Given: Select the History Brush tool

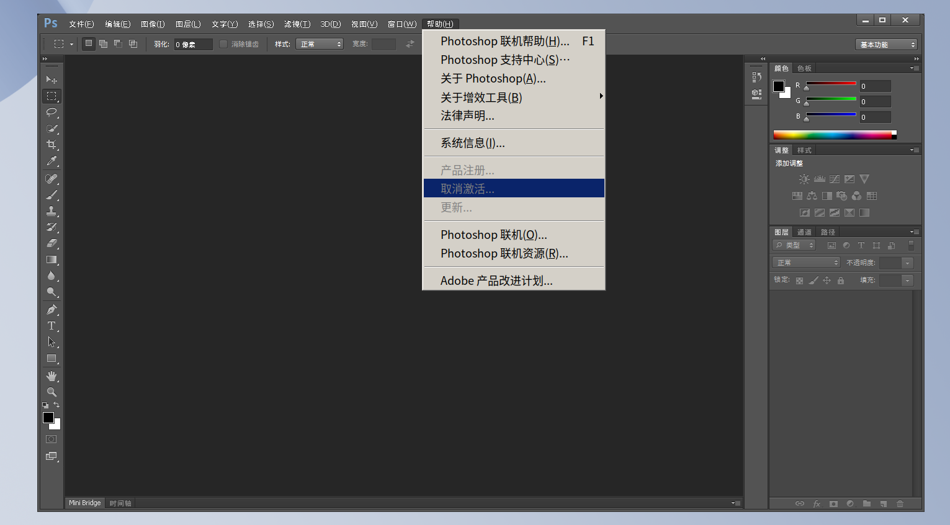Looking at the screenshot, I should point(52,227).
